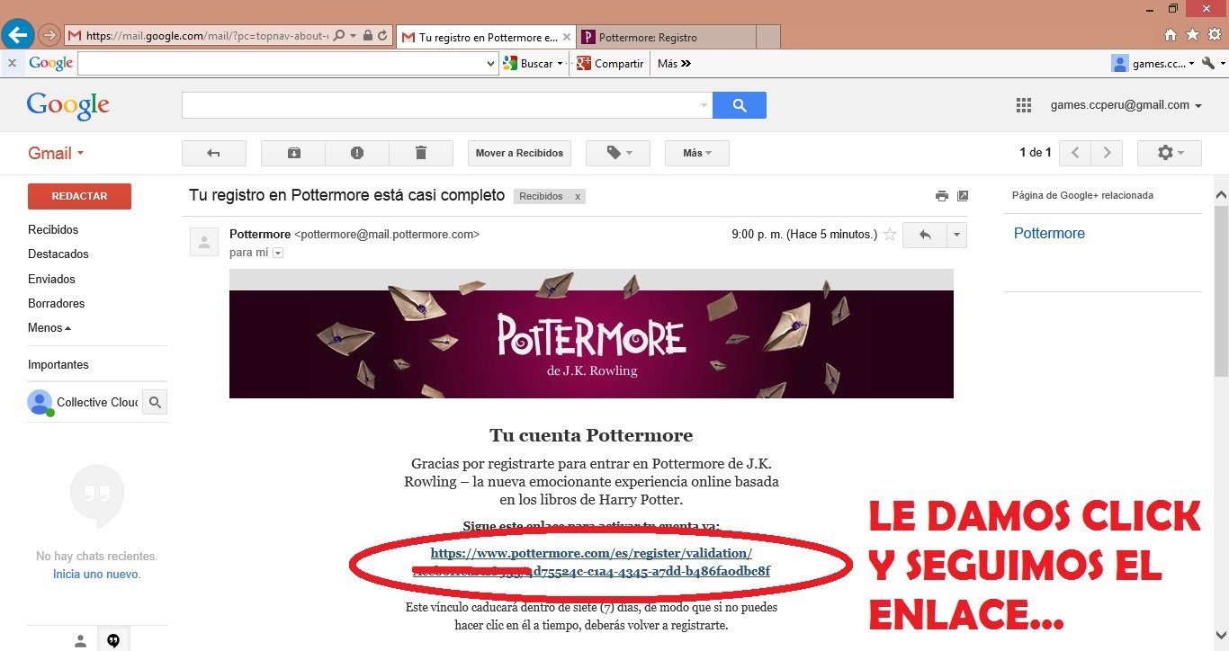1229x651 pixels.
Task: Expand the Gmail search options arrow
Action: pyautogui.click(x=704, y=105)
